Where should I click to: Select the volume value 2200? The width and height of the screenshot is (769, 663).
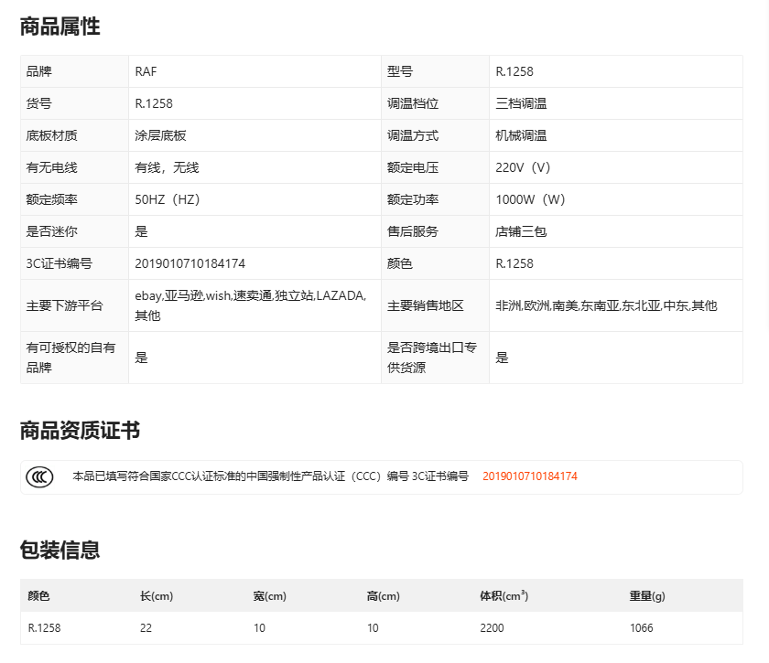pos(492,628)
